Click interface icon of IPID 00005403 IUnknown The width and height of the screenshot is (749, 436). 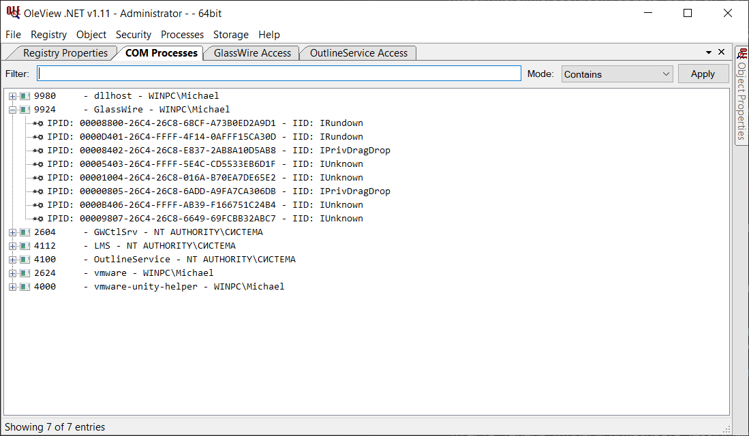pos(38,164)
